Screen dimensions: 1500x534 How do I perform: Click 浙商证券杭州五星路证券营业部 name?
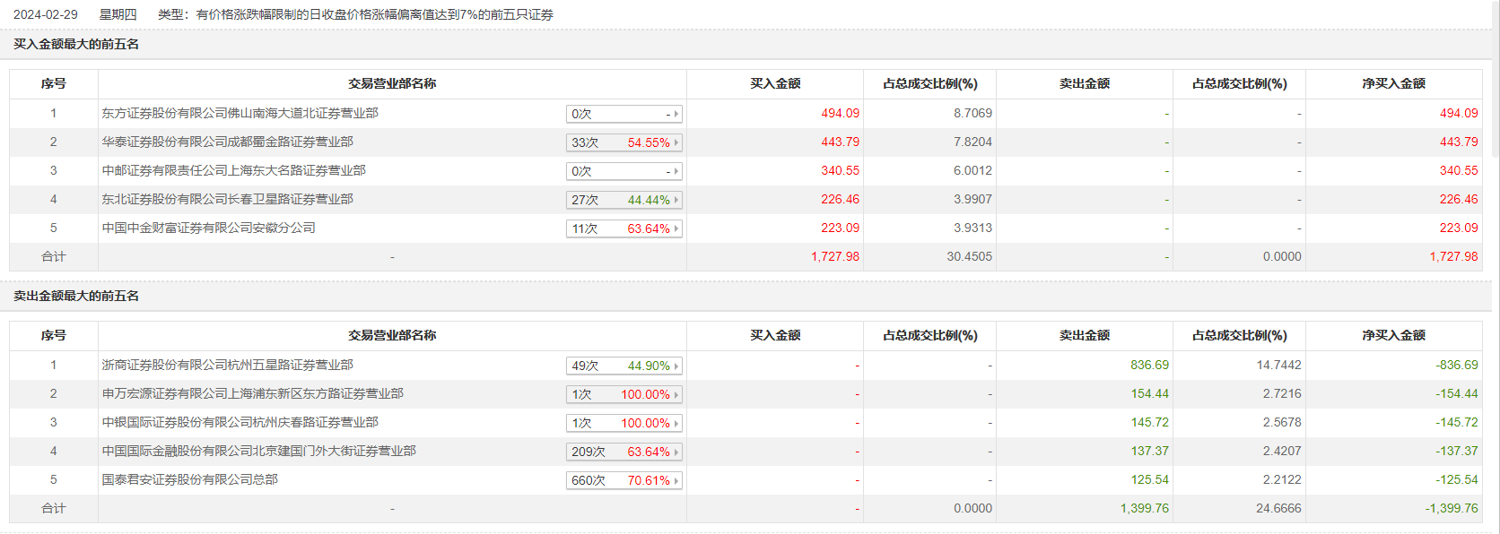(227, 365)
